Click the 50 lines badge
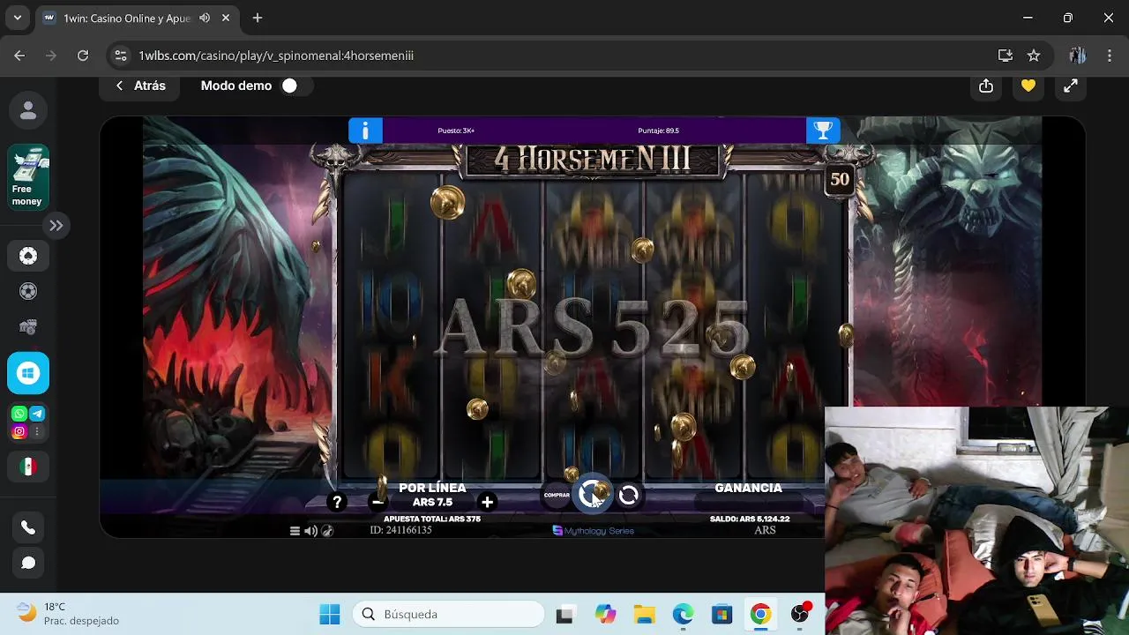Image resolution: width=1129 pixels, height=635 pixels. click(840, 180)
